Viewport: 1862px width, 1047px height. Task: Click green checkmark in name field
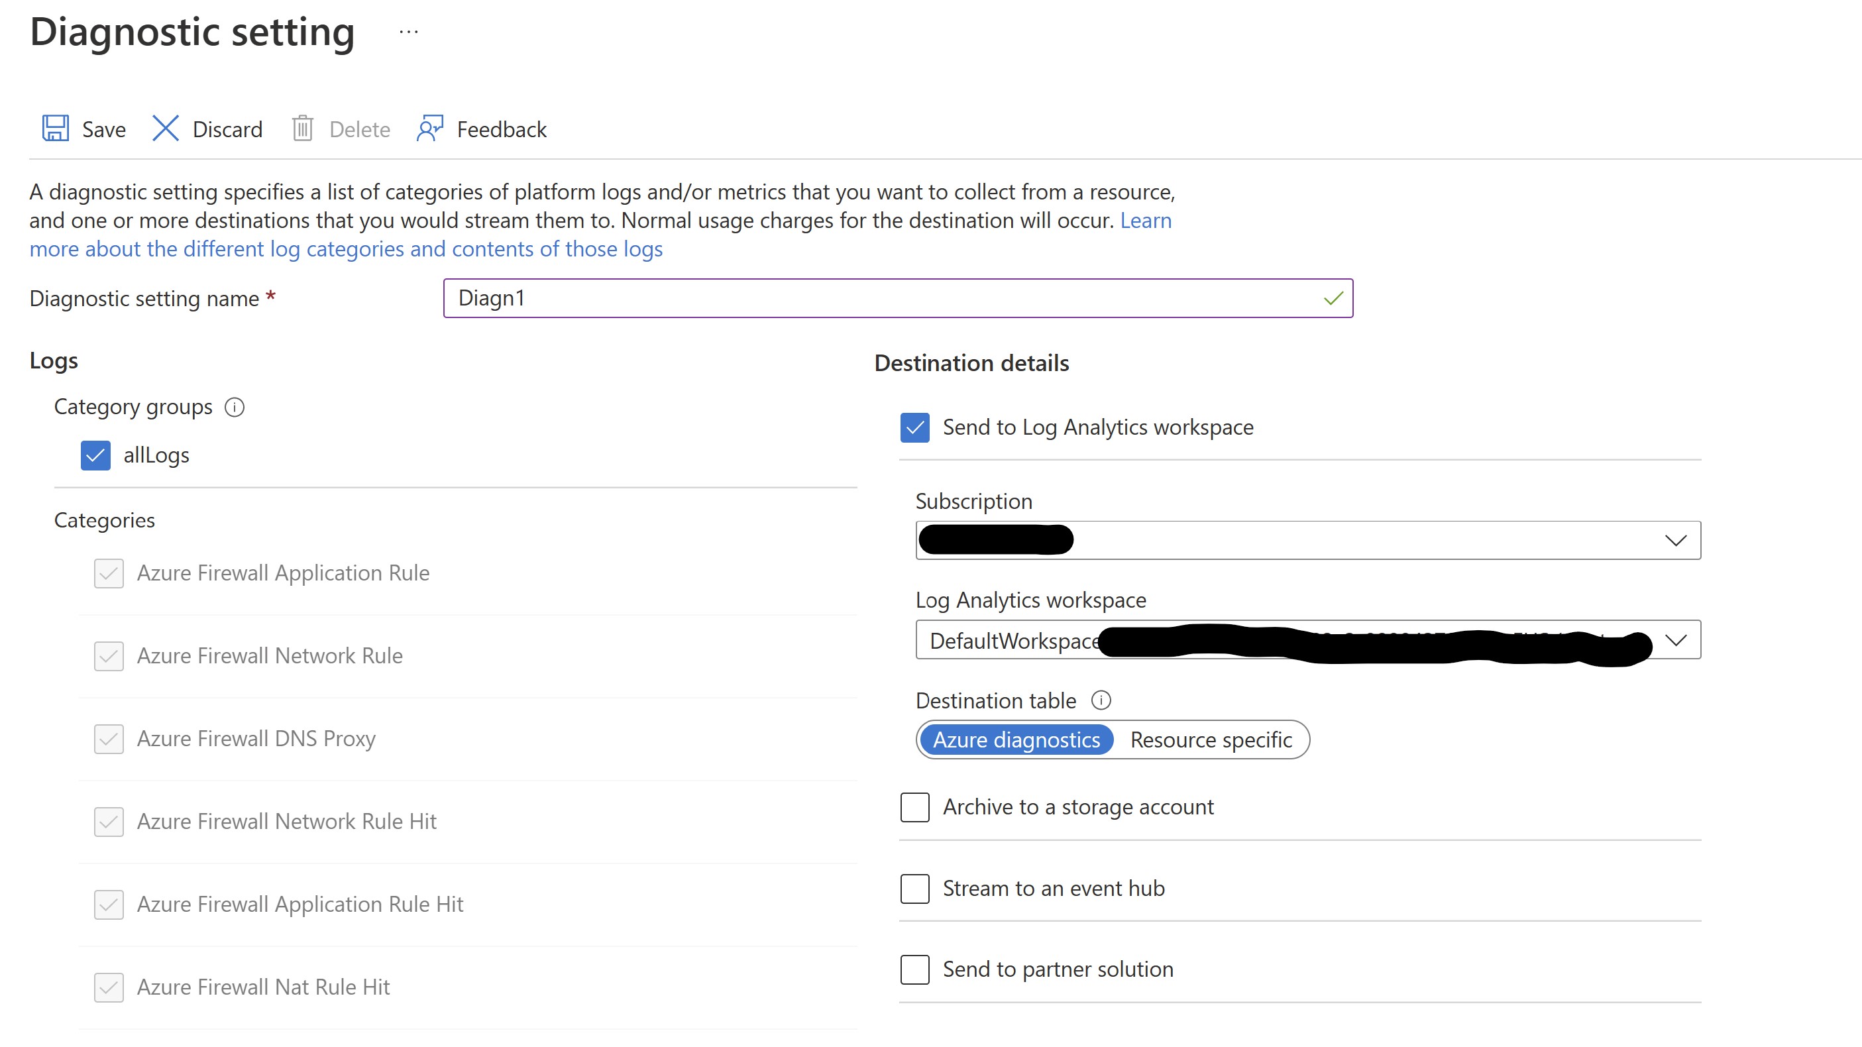pos(1333,298)
